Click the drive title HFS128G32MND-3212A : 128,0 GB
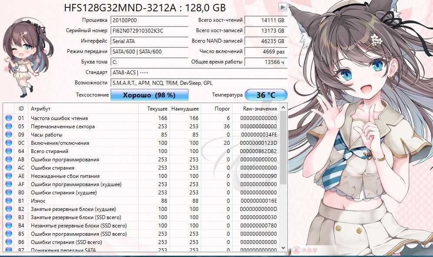Image resolution: width=433 pixels, height=257 pixels. pos(145,7)
